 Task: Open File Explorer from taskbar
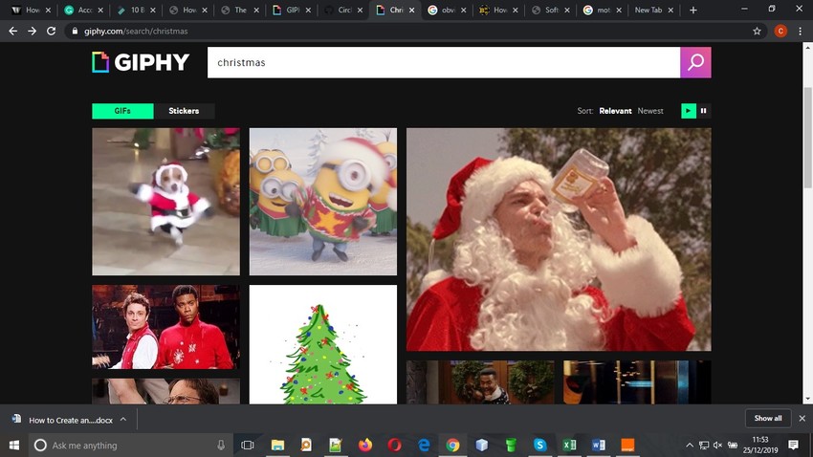(277, 446)
